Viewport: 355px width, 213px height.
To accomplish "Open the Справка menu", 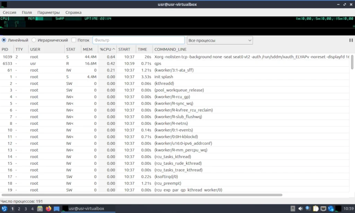I will 73,12.
